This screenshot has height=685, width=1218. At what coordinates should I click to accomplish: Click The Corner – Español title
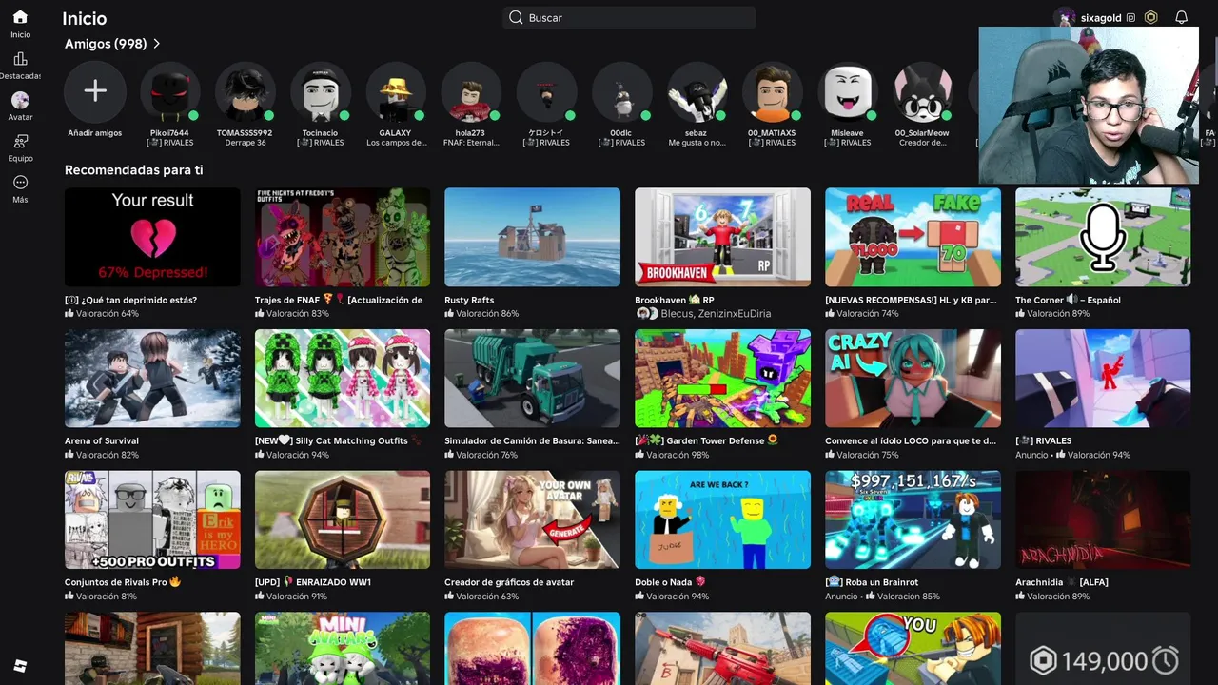(x=1068, y=300)
